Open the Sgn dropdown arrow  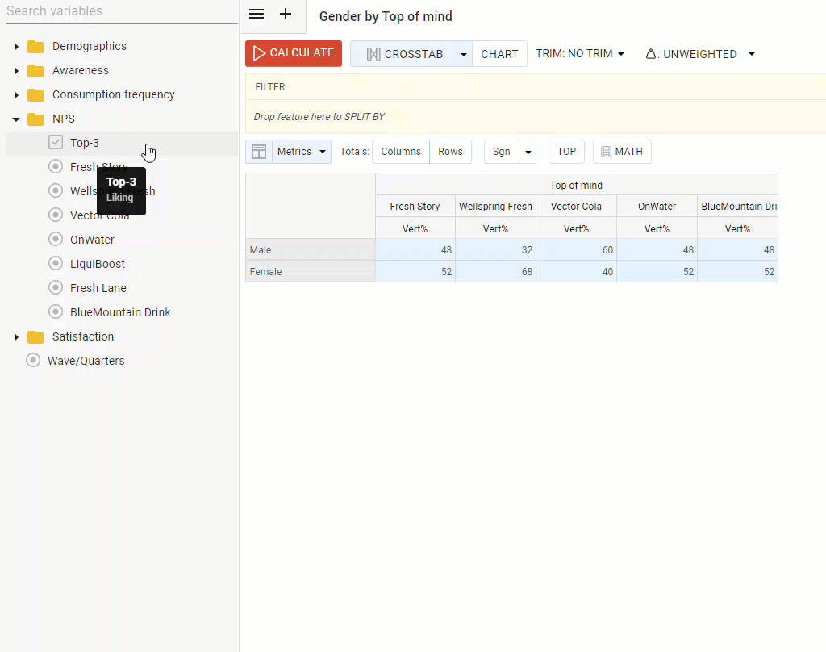coord(528,152)
